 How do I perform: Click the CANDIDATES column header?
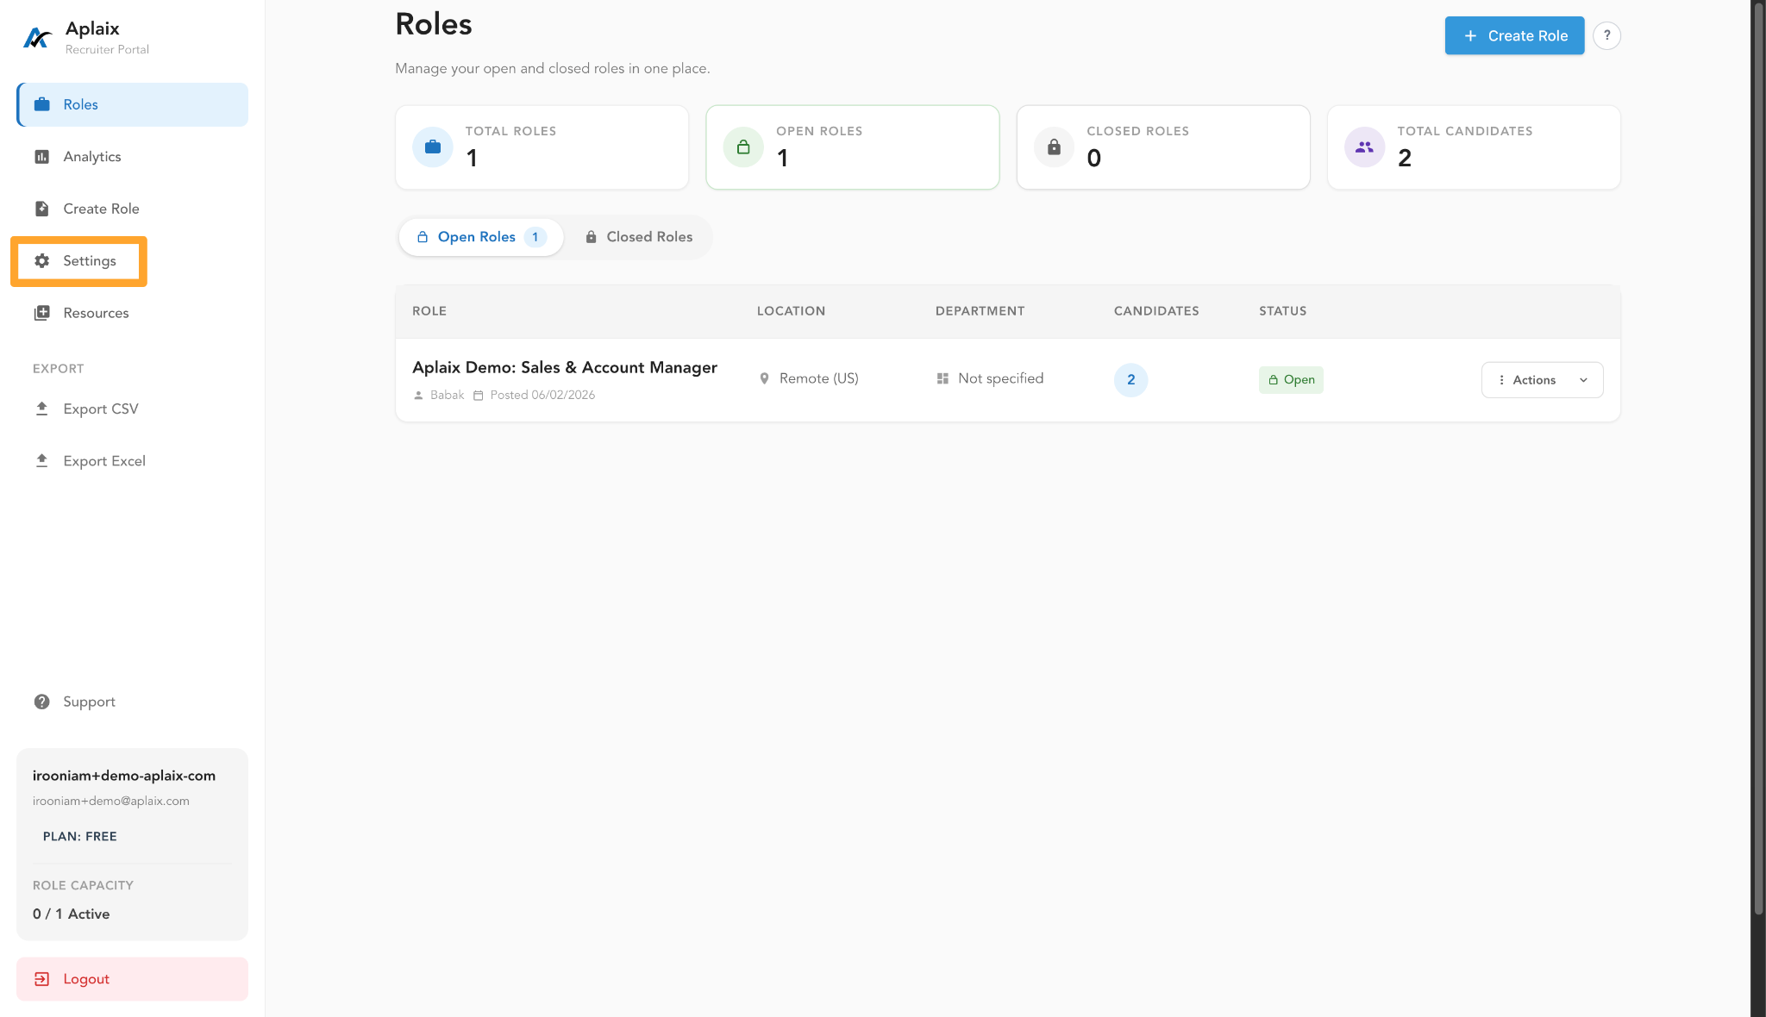click(1156, 311)
